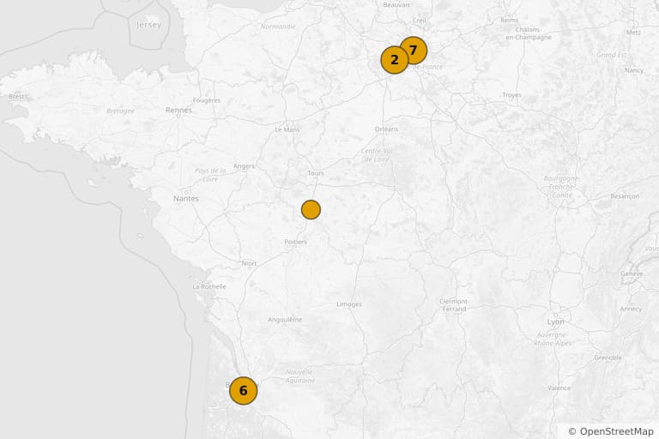This screenshot has height=439, width=659.
Task: Click the Nancy city label
Action: 634,70
